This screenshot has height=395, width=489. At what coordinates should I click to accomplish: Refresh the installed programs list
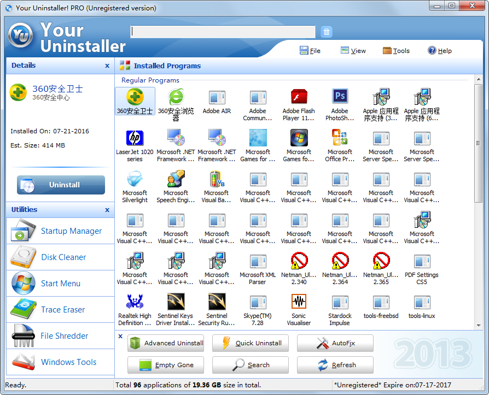(x=335, y=365)
